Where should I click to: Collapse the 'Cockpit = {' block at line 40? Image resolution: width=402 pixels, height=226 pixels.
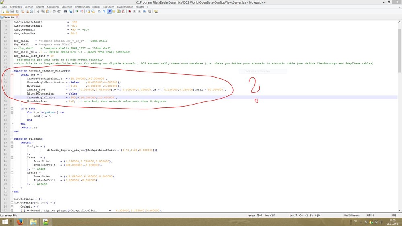[12, 146]
